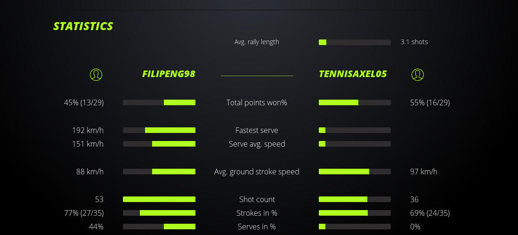
Task: Click FILIPENG98's Serve avg. speed bar
Action: click(159, 144)
